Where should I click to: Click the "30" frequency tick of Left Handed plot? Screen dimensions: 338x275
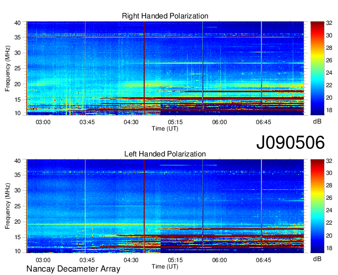point(17,190)
